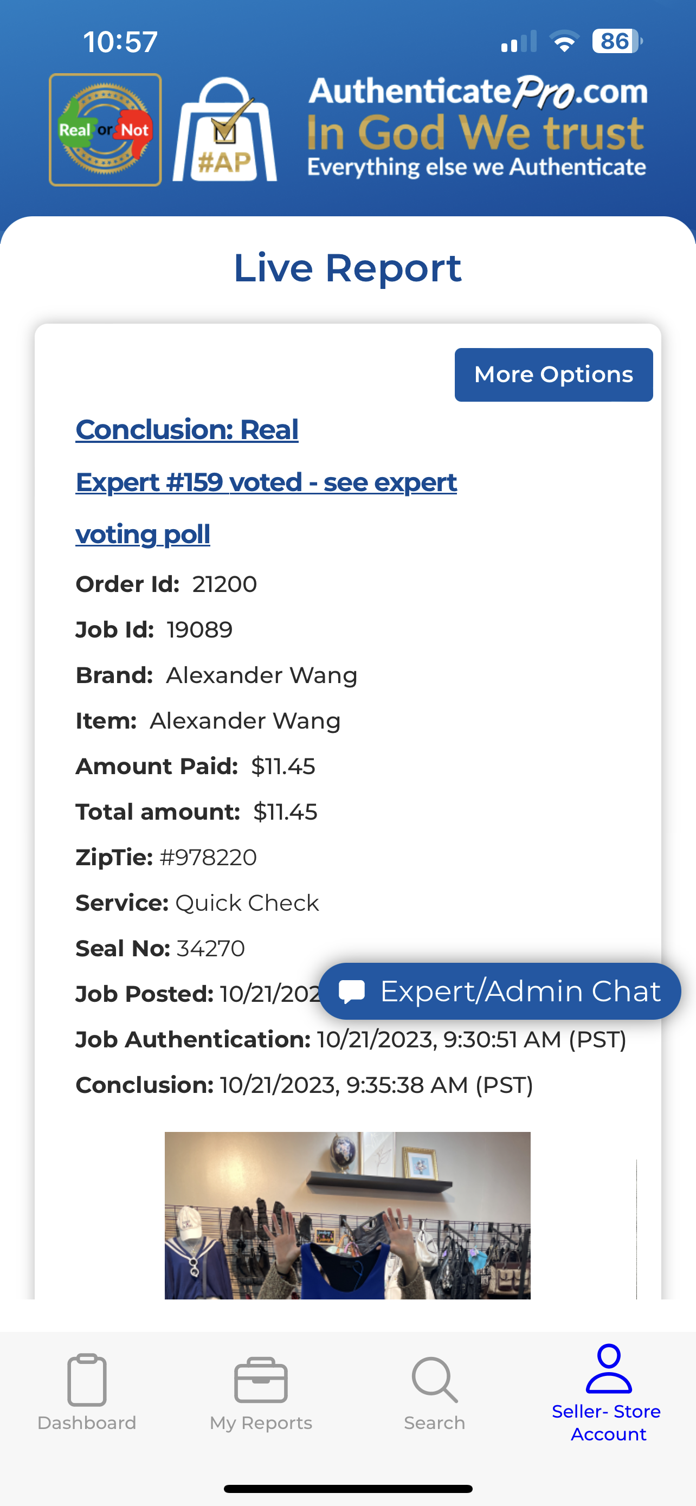Viewport: 696px width, 1506px height.
Task: Open the More Options menu
Action: (553, 375)
